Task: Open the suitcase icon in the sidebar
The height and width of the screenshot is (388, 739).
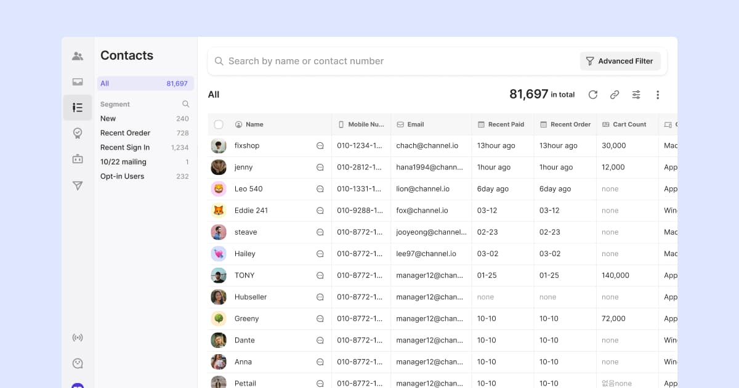Action: [x=78, y=159]
